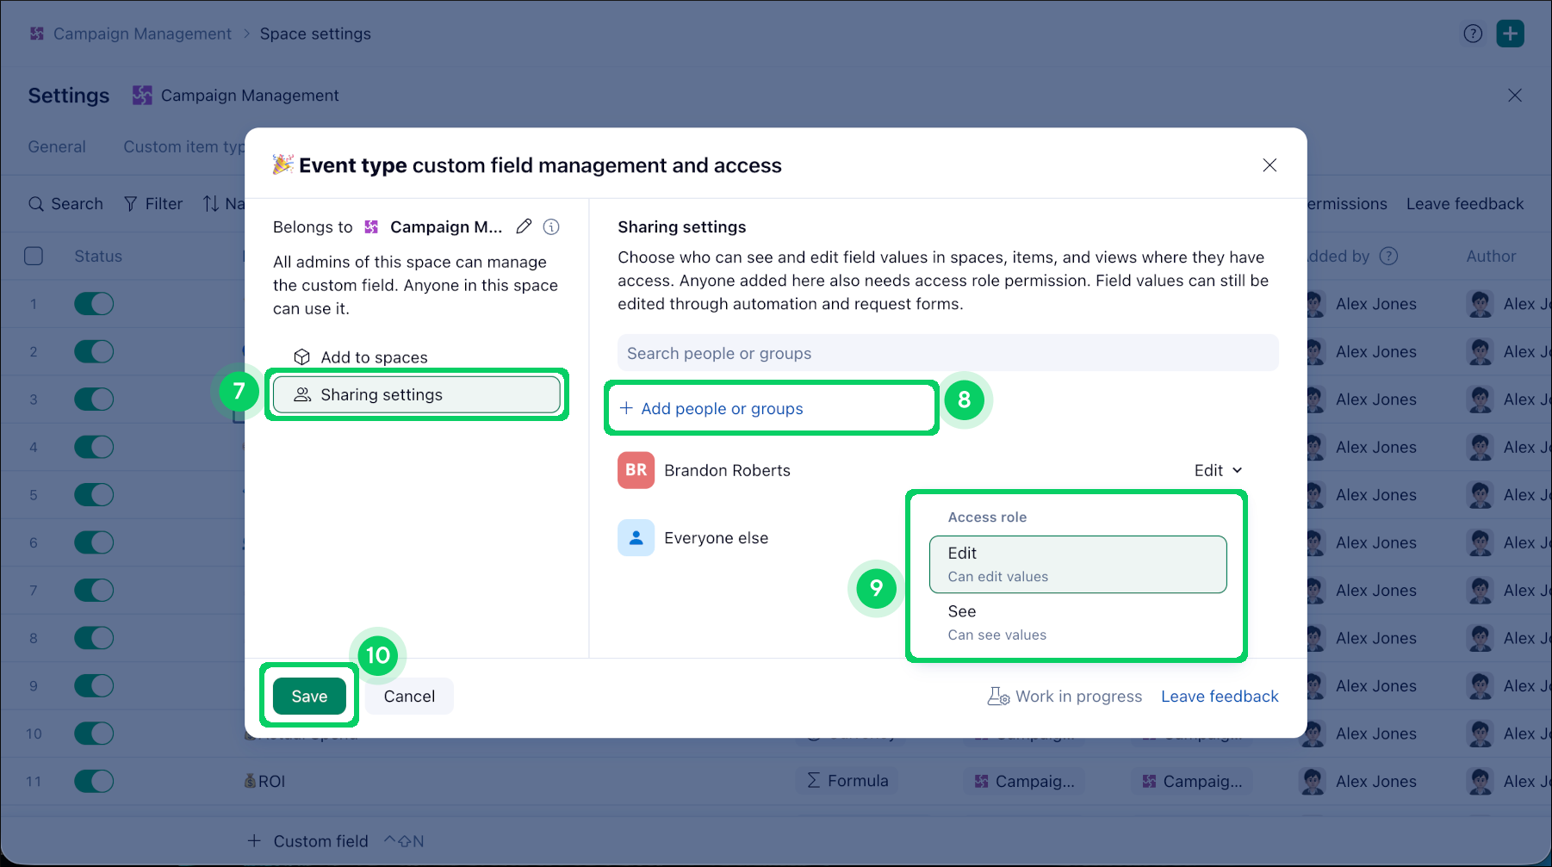The width and height of the screenshot is (1552, 867).
Task: Add a new Custom field at bottom
Action: click(308, 841)
